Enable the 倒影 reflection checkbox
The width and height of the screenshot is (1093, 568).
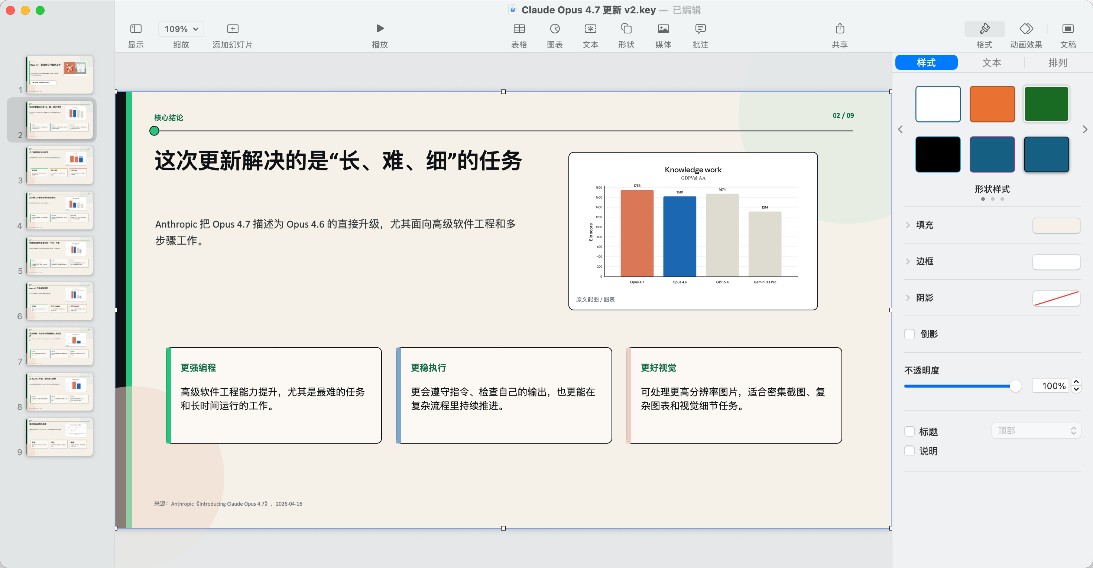(x=909, y=334)
